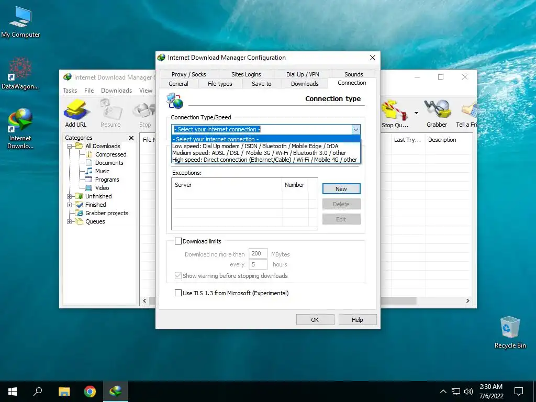Viewport: 536px width, 402px height.
Task: Choose High speed Direct connection option
Action: pyautogui.click(x=265, y=160)
